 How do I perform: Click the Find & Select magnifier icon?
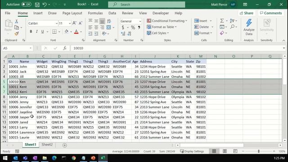(232, 27)
